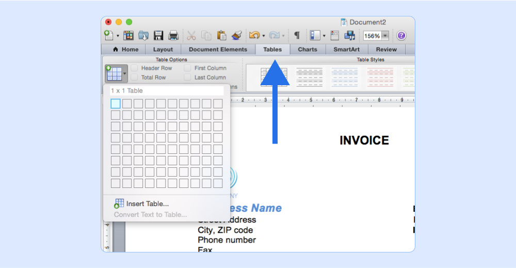Expand the New Table button dropdown arrow

point(125,73)
